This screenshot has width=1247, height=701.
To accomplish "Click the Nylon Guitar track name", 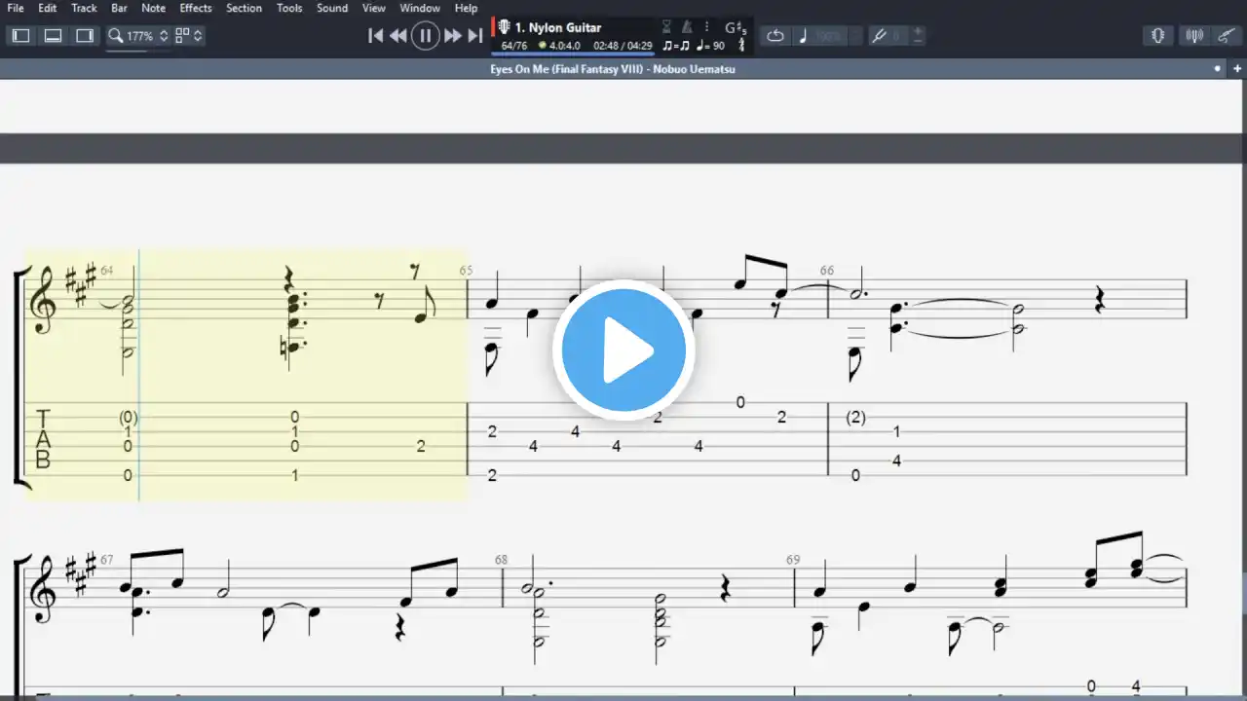I will coord(558,27).
